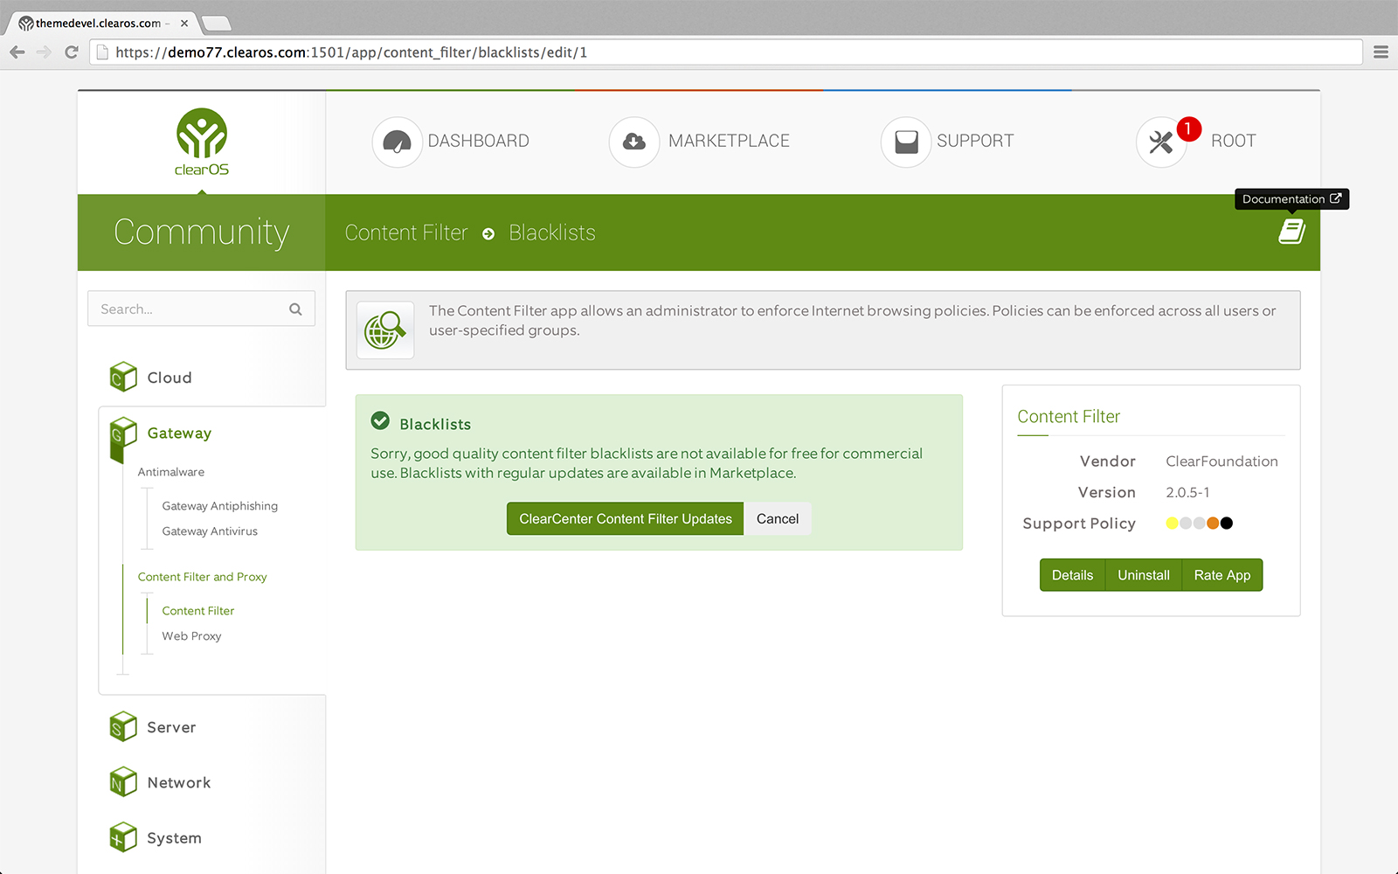Click the Content Filter breadcrumb link
Screen dimensions: 1398x874
406,233
